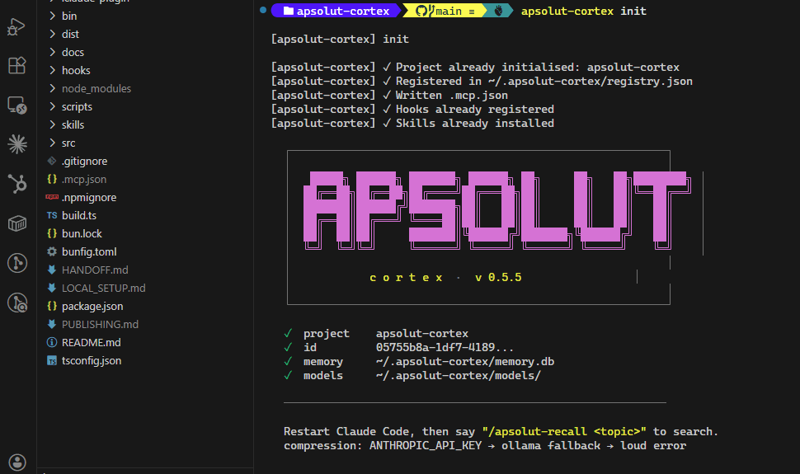Open the Git Graph circle icon
The image size is (800, 474).
[x=17, y=263]
